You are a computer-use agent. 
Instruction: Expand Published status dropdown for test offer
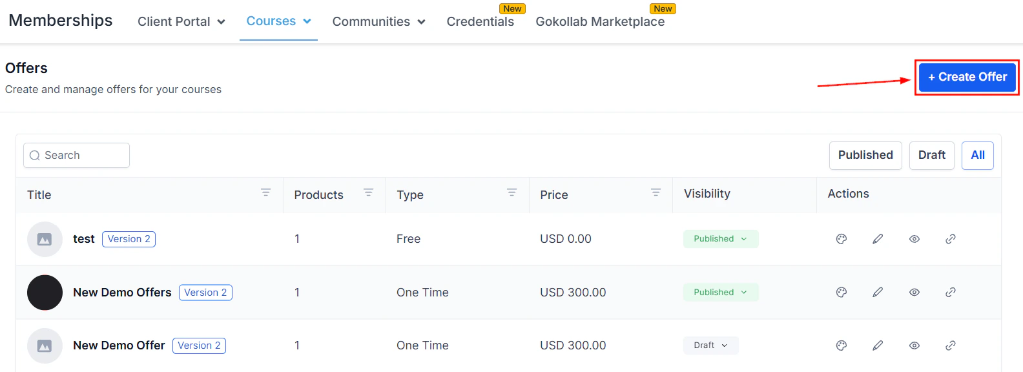tap(721, 239)
